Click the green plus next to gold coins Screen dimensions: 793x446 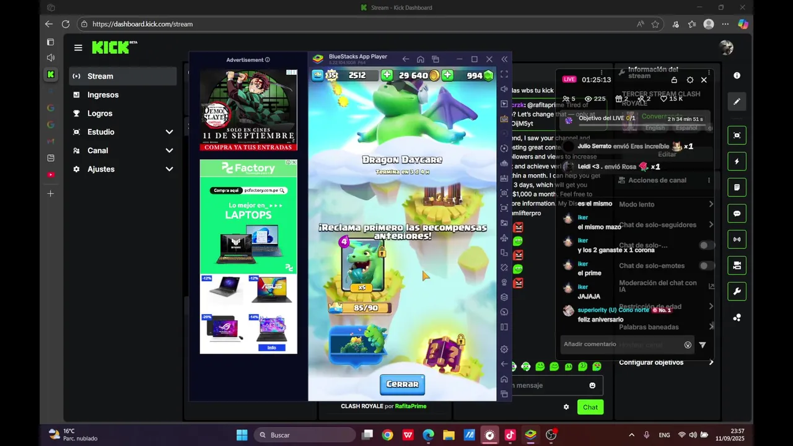tap(447, 76)
